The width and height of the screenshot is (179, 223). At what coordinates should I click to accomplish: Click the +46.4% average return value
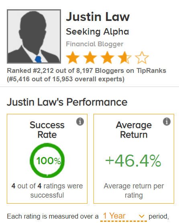pos(133,161)
